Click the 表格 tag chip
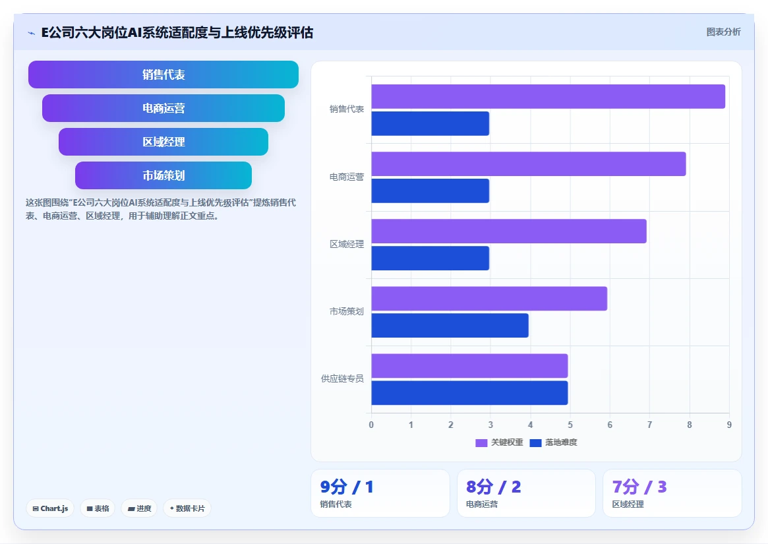768x544 pixels. click(x=98, y=508)
